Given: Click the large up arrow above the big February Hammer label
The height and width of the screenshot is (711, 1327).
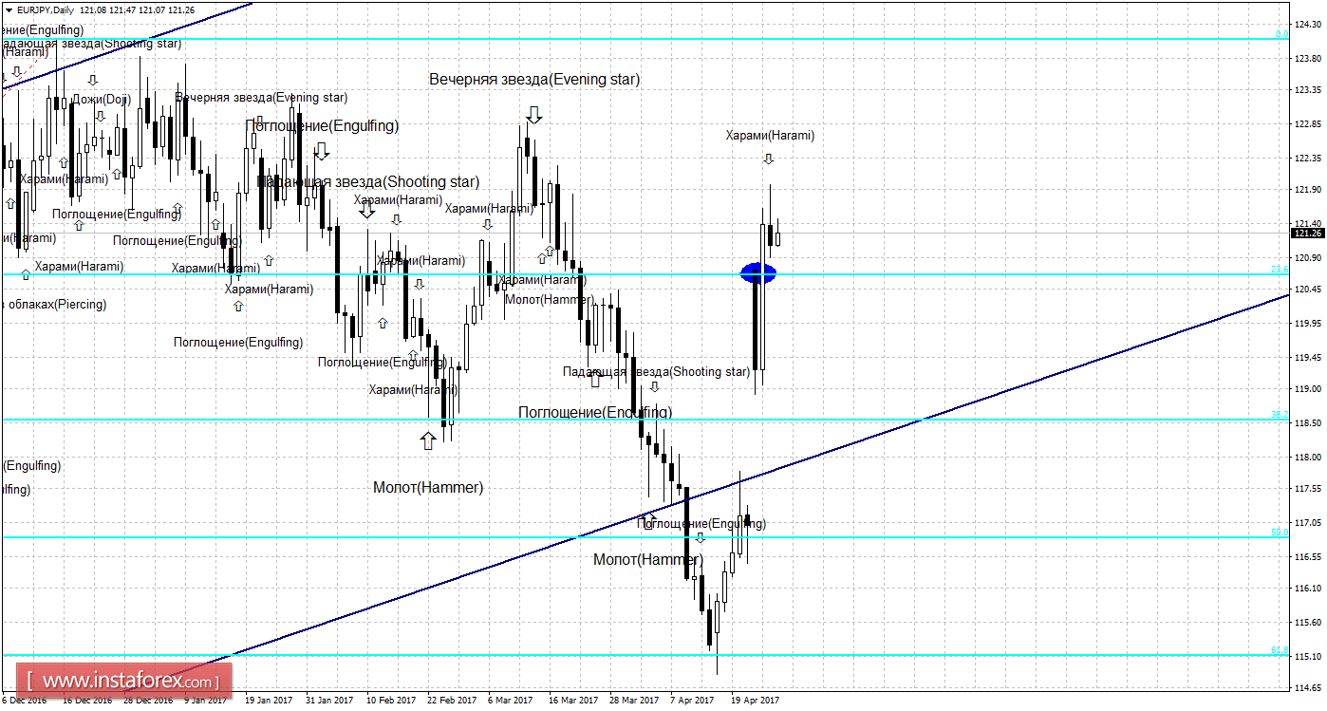Looking at the screenshot, I should (428, 440).
